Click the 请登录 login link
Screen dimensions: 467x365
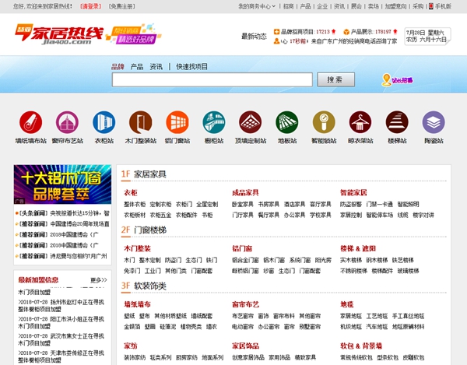point(91,6)
